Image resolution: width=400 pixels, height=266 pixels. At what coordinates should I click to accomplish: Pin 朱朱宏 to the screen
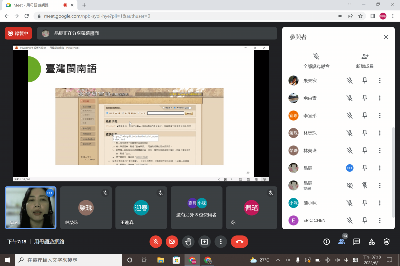pyautogui.click(x=365, y=81)
